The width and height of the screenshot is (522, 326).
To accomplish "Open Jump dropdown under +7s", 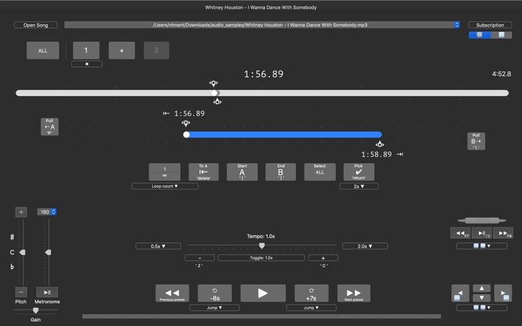I will pyautogui.click(x=311, y=308).
